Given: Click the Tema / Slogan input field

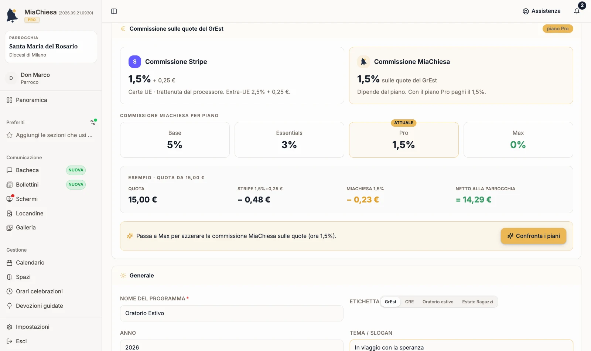Looking at the screenshot, I should (x=461, y=346).
